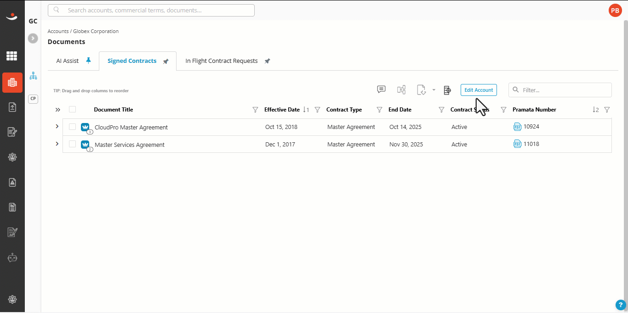Open the Contract Status column filter

tap(503, 110)
